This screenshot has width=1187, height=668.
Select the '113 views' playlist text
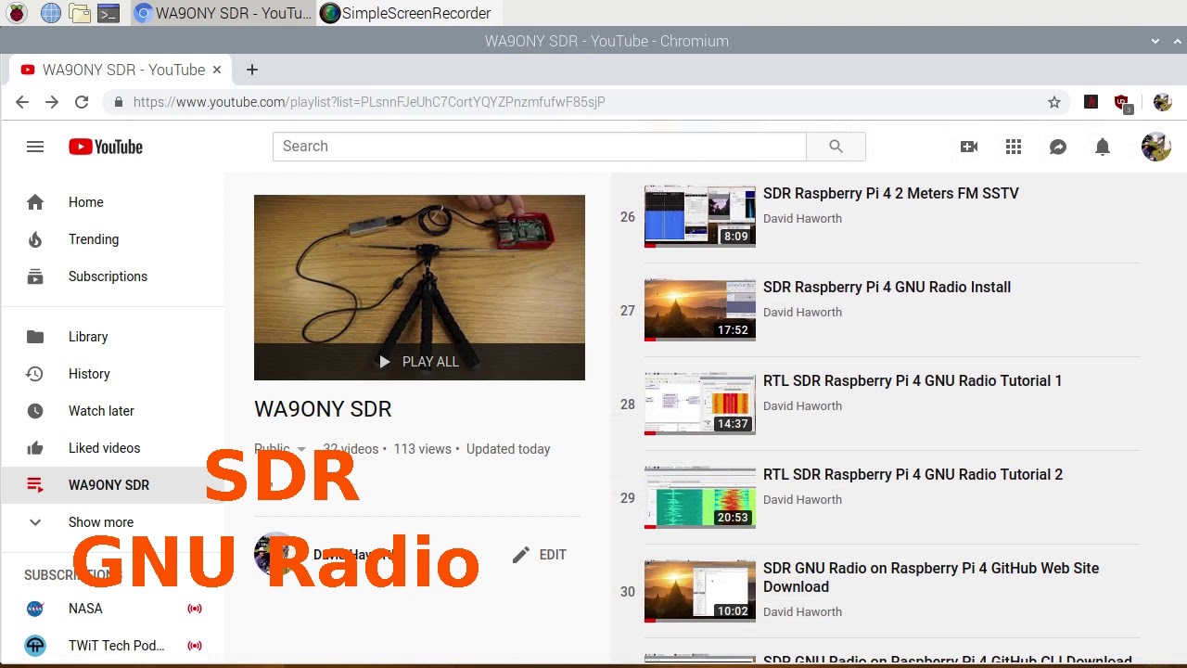[x=422, y=449]
